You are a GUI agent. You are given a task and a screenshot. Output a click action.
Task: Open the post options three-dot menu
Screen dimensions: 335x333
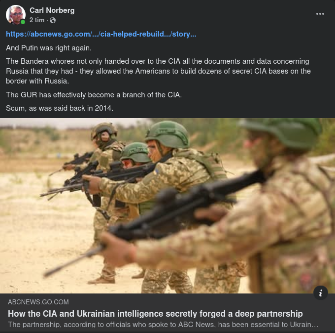click(320, 14)
